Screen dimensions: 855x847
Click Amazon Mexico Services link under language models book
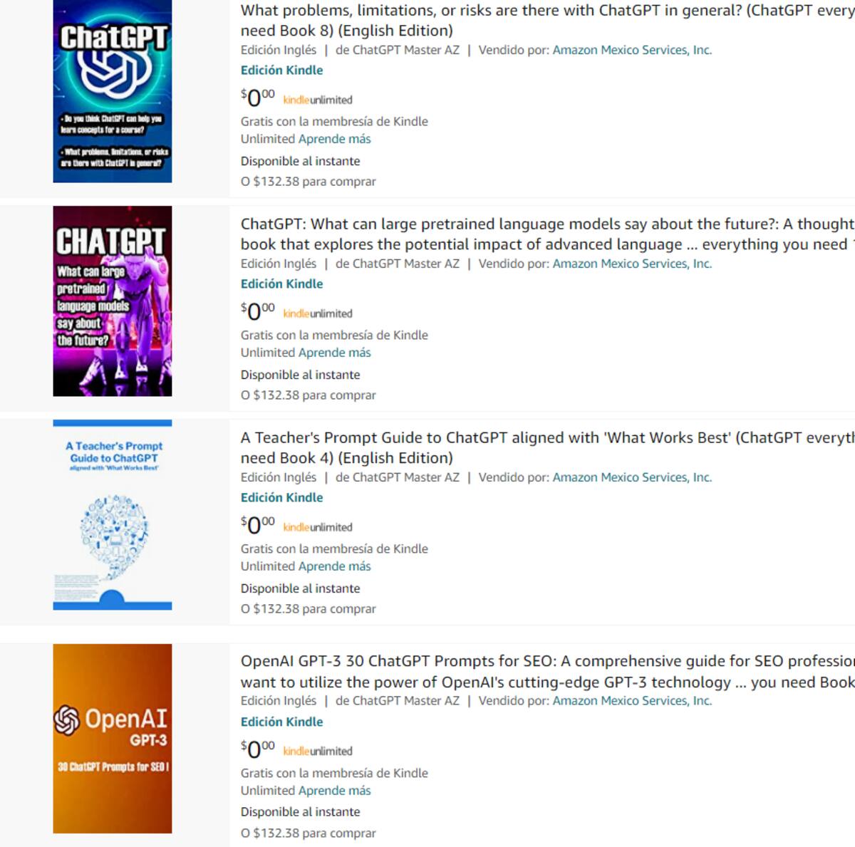(x=632, y=264)
